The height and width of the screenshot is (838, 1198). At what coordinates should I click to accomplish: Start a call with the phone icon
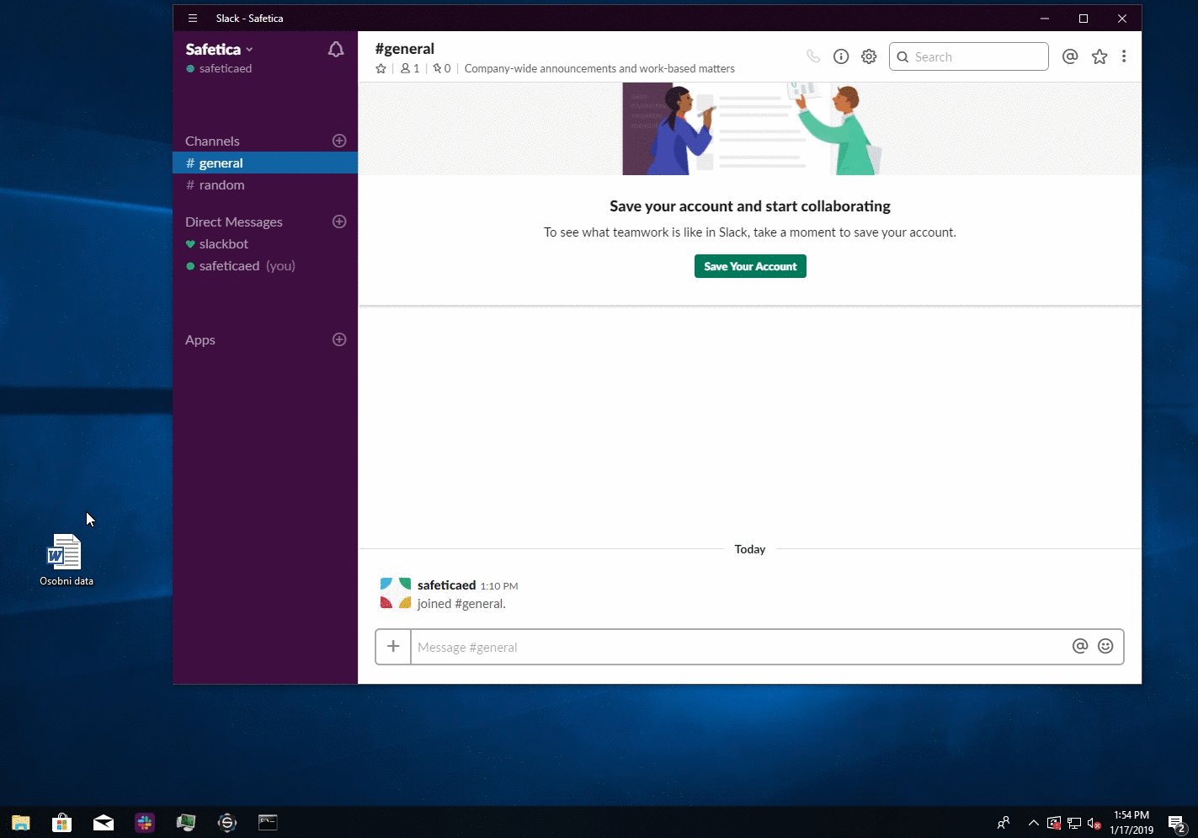point(812,56)
